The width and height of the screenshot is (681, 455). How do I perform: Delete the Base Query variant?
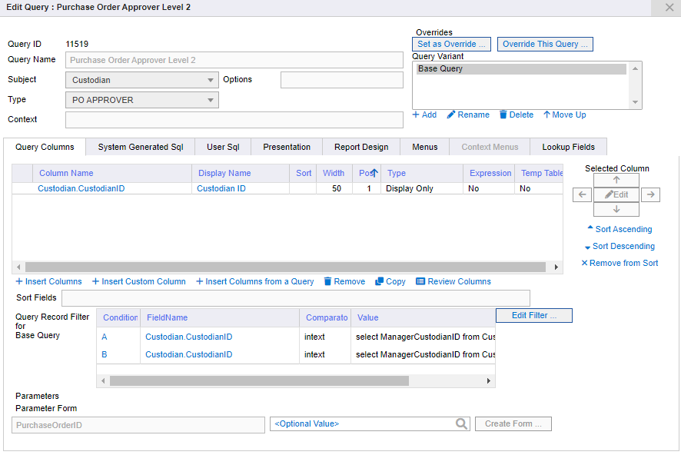tap(515, 115)
